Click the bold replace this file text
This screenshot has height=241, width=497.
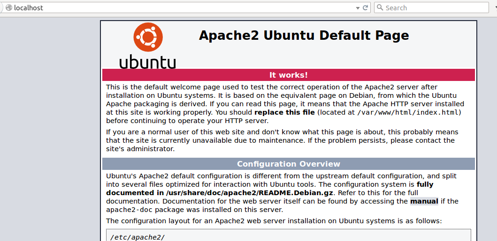[x=284, y=112]
